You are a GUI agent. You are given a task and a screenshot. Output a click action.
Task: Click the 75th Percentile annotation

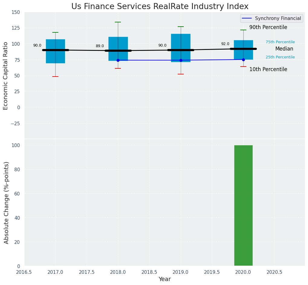point(280,42)
